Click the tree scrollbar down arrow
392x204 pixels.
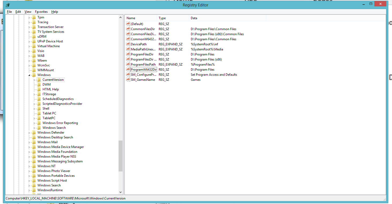(x=120, y=192)
